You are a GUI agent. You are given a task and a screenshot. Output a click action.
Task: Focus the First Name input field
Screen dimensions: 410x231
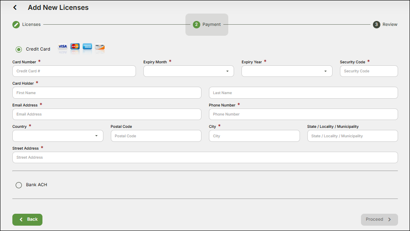pos(107,93)
